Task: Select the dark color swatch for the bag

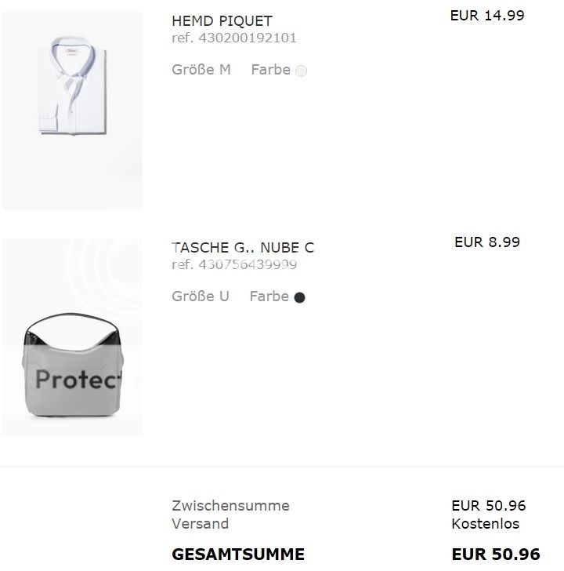Action: tap(299, 297)
